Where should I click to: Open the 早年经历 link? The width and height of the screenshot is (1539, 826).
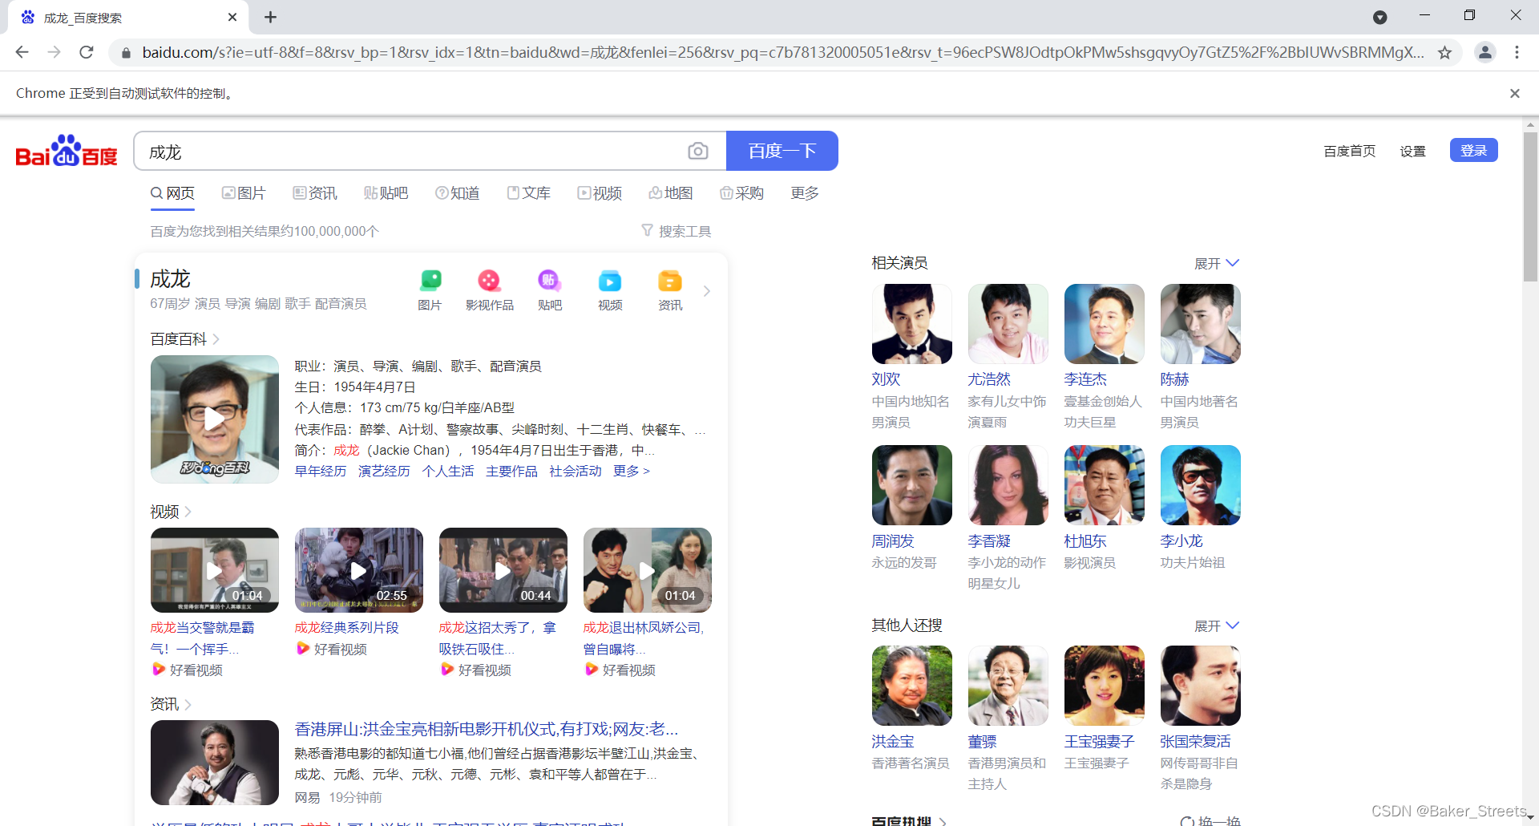tap(321, 471)
